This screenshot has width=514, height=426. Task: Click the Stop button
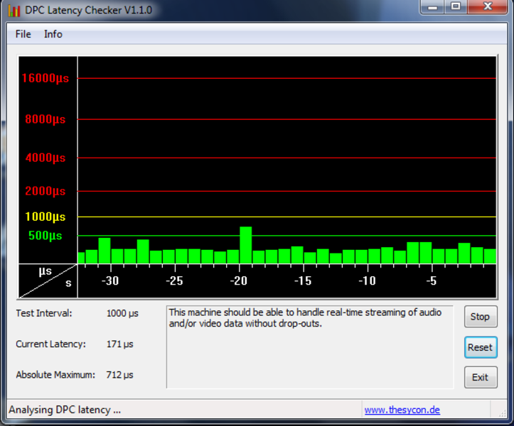point(481,317)
